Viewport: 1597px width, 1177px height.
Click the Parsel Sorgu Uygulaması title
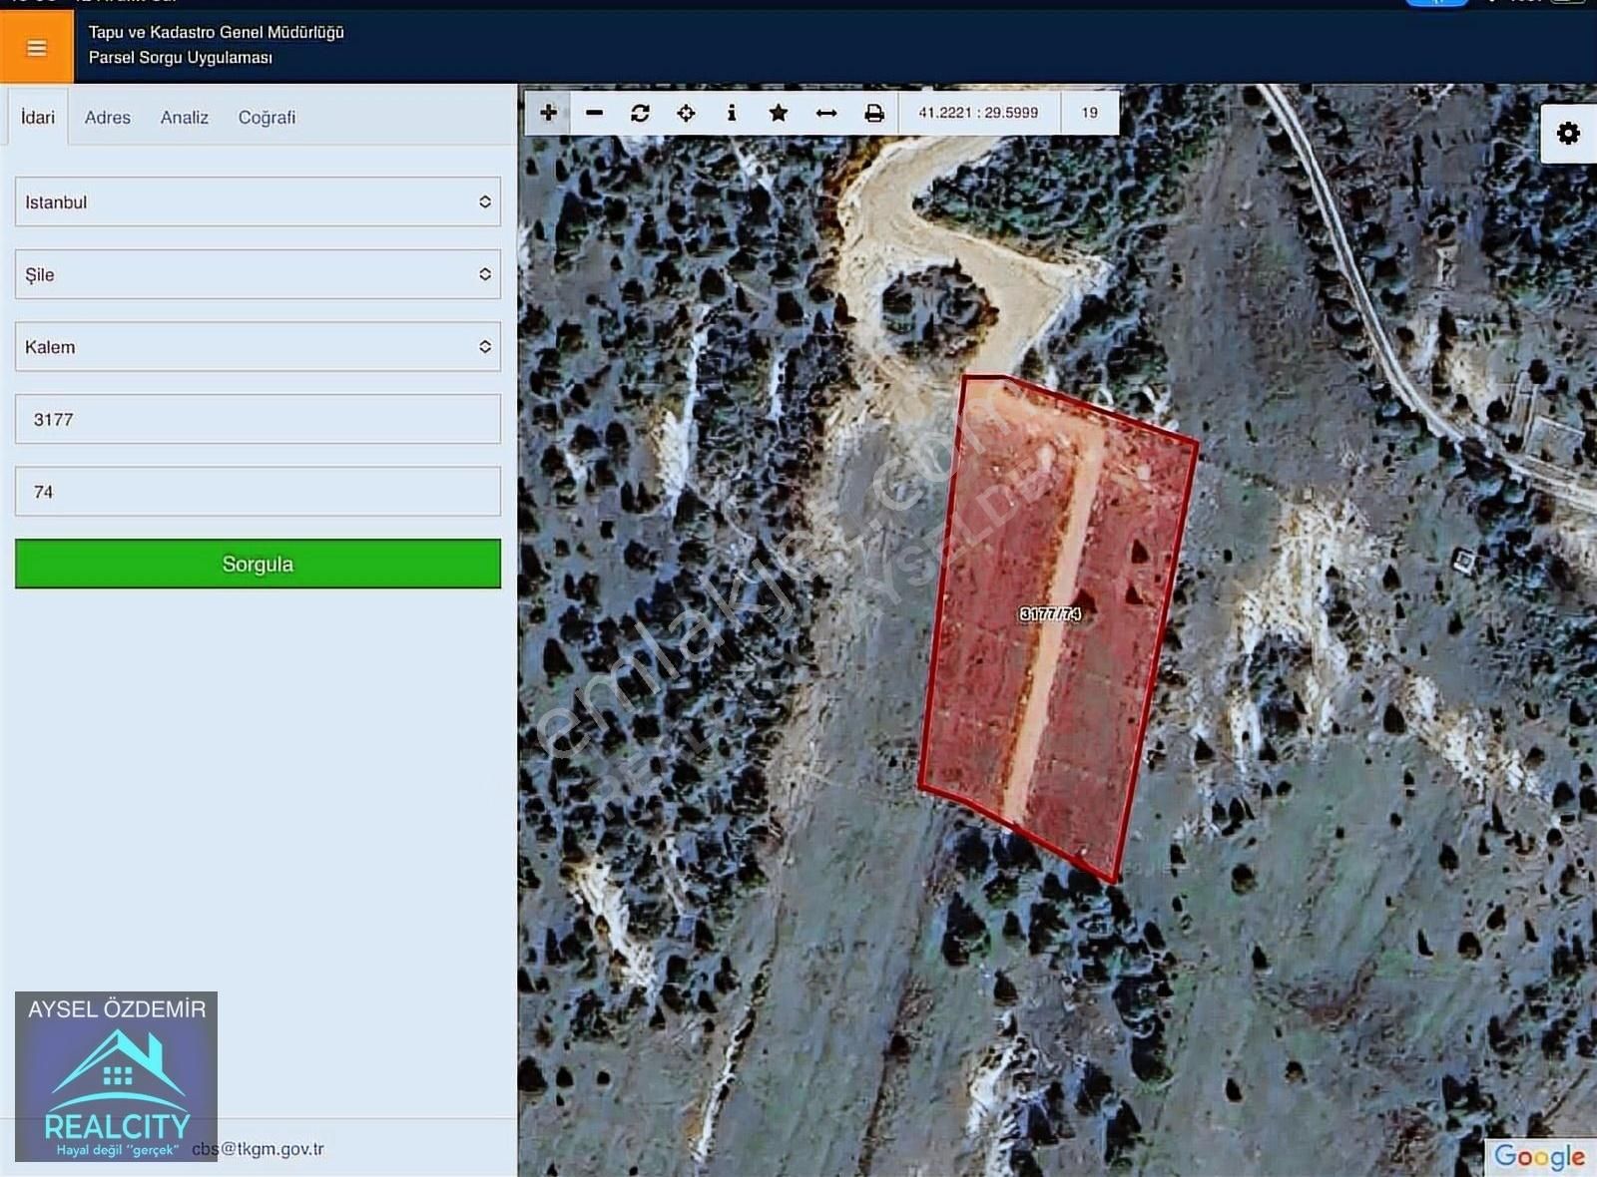click(x=181, y=58)
